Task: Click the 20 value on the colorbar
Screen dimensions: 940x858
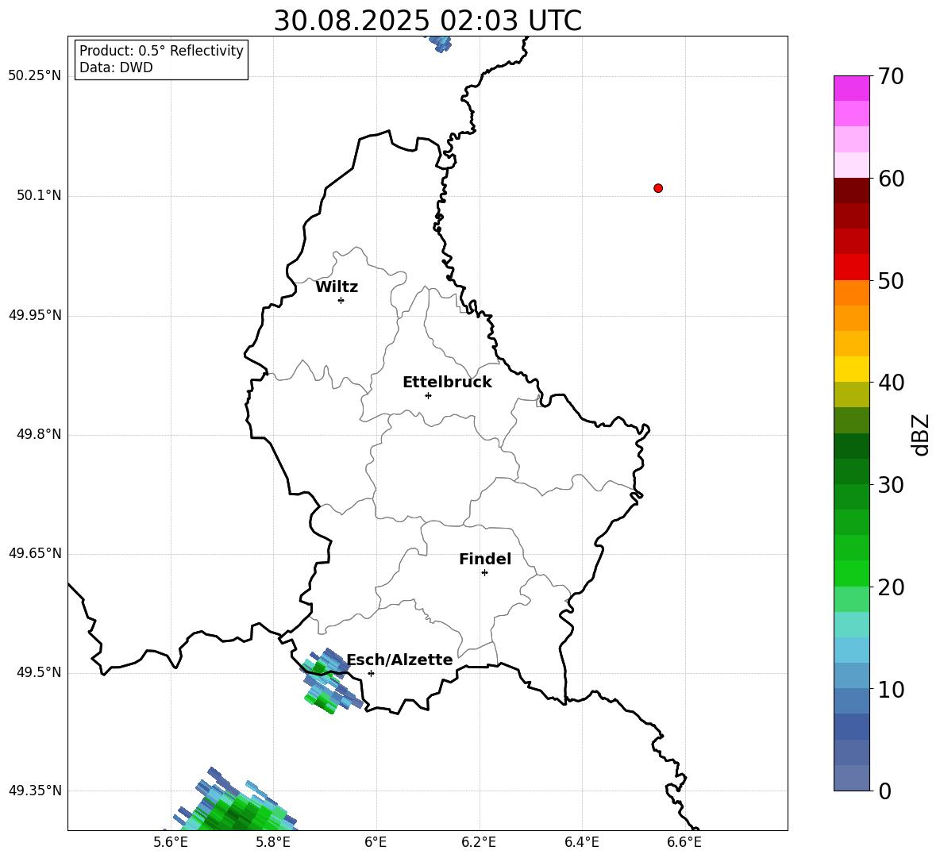Action: tap(891, 587)
